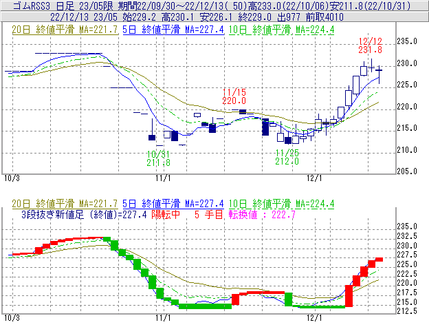Viewport: 429px width, 327px height.
Task: Click '12/1' date label under 新値足 chart
Action: [314, 318]
